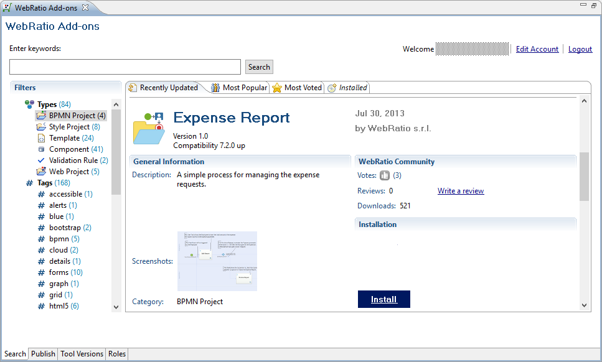Open the Edit Account link

pyautogui.click(x=537, y=49)
